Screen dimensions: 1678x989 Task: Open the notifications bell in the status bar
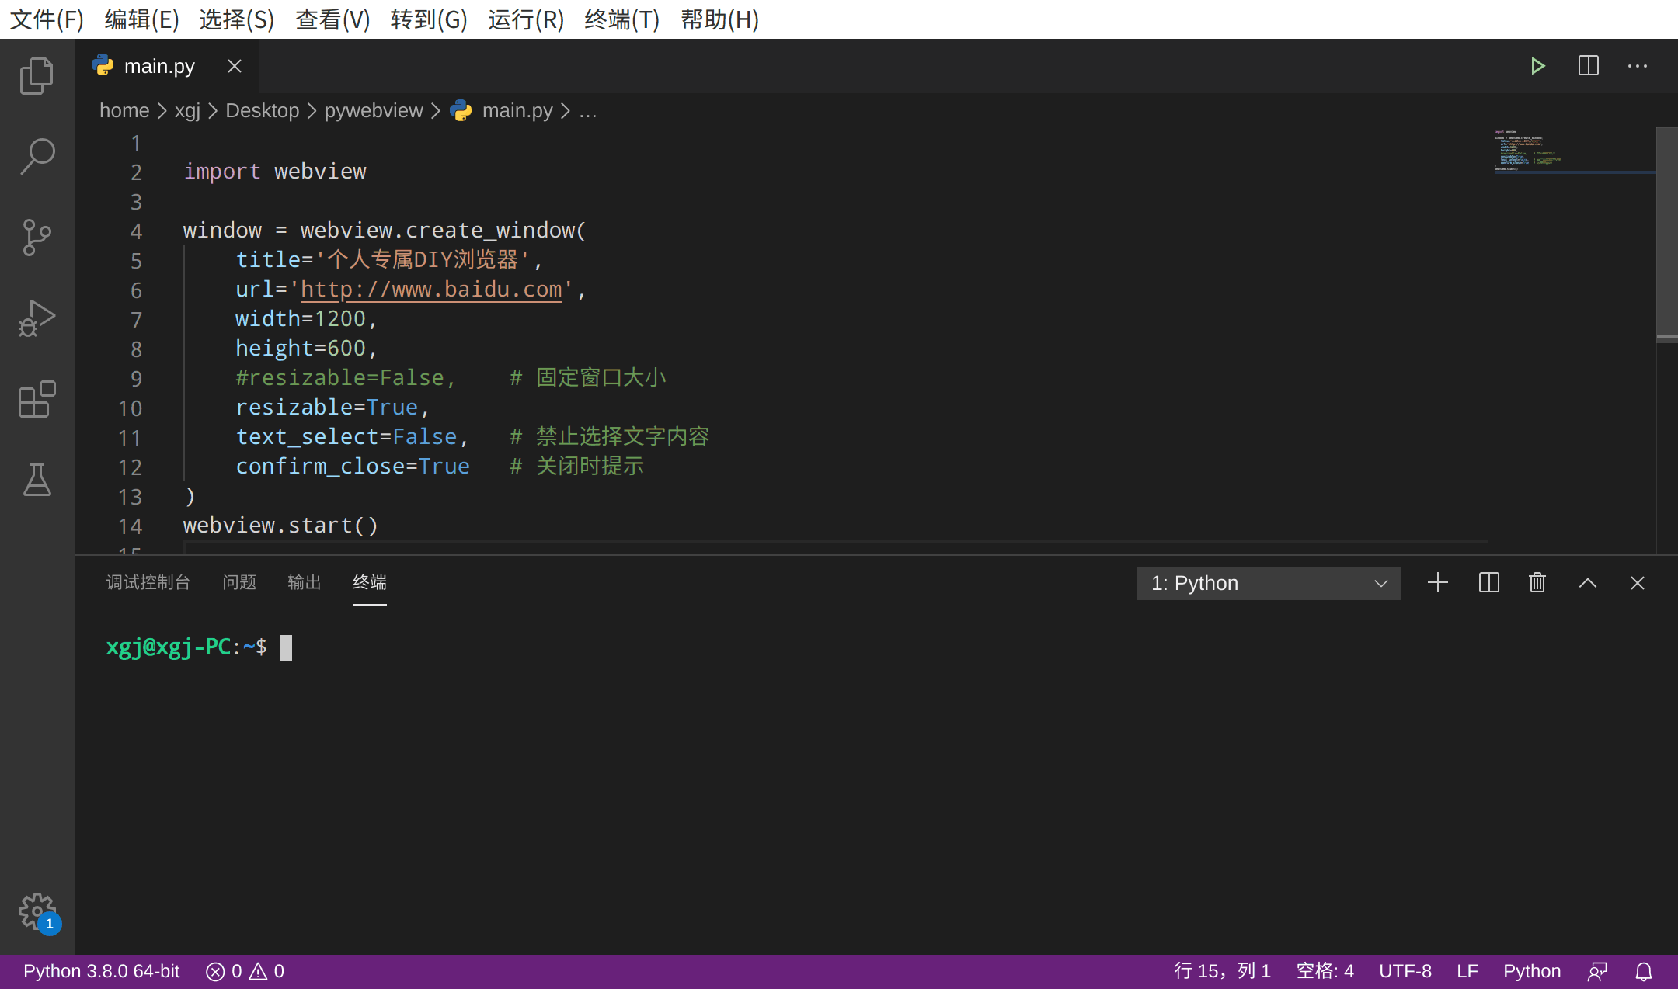(1644, 971)
